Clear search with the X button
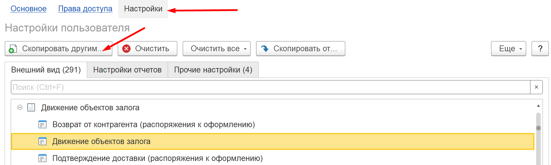Image resolution: width=551 pixels, height=165 pixels. tap(536, 87)
